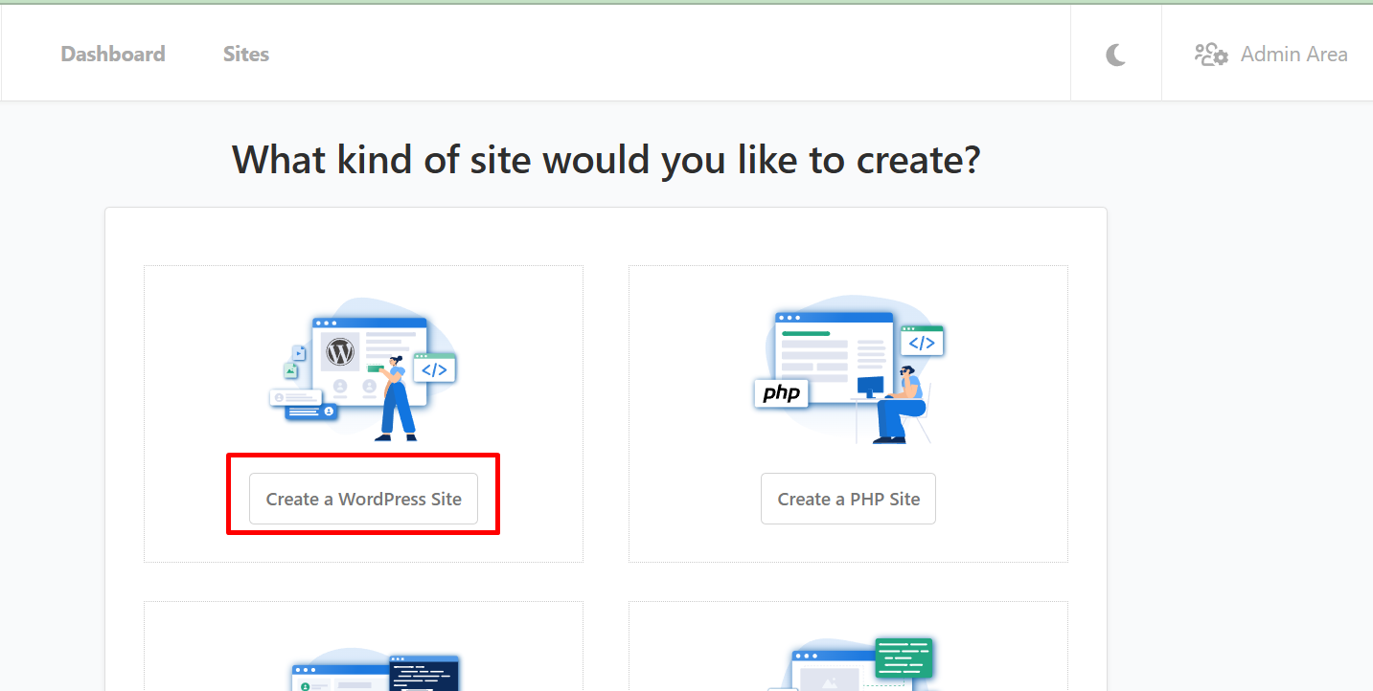Click the Admin Area users-gear icon
This screenshot has height=691, width=1373.
[1211, 55]
